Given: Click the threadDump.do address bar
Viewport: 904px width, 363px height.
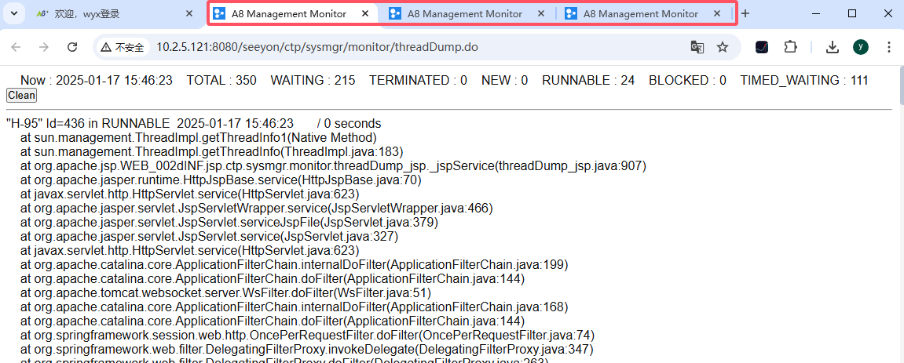Looking at the screenshot, I should [x=393, y=47].
